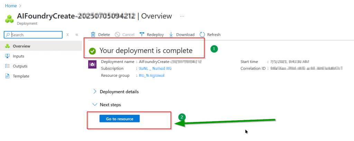
Task: Click the Template document sidebar icon
Action: click(8, 76)
